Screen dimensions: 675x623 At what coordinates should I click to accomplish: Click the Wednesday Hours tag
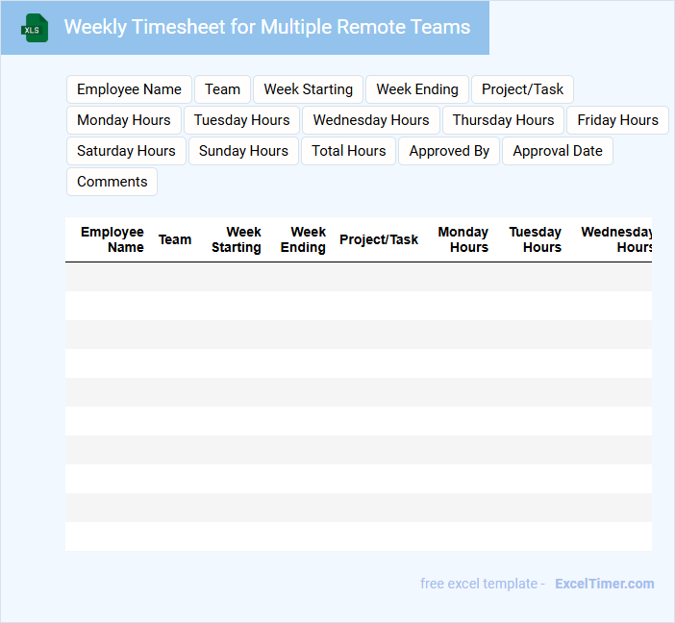pos(371,120)
